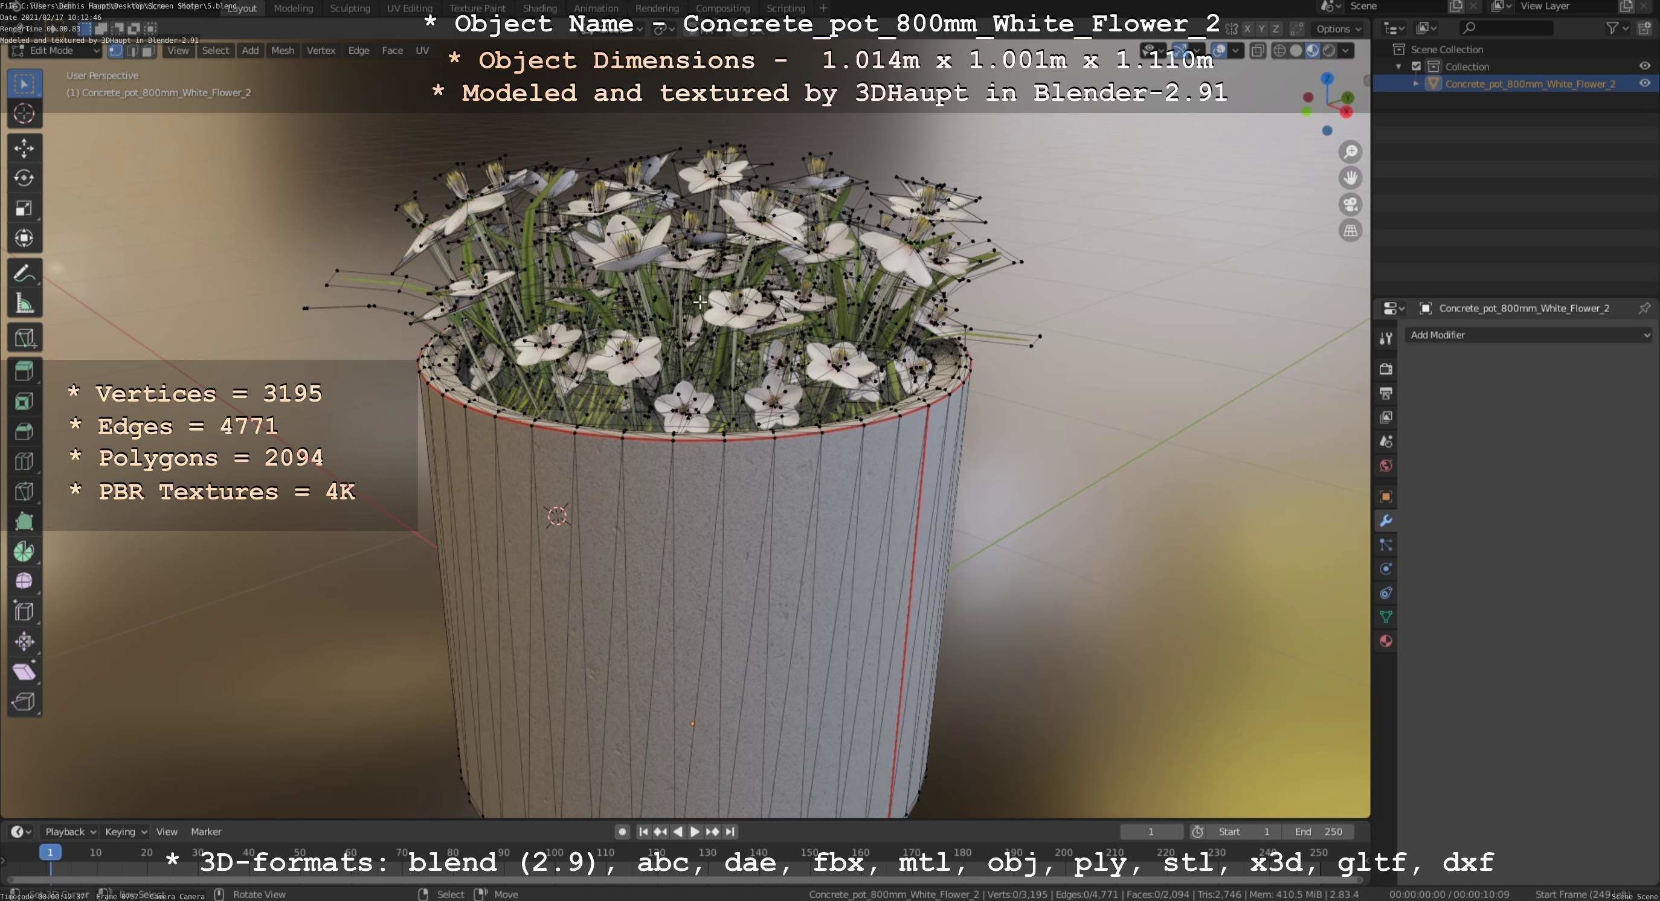1660x901 pixels.
Task: Collapse the Collection tree in outliner
Action: pyautogui.click(x=1398, y=66)
